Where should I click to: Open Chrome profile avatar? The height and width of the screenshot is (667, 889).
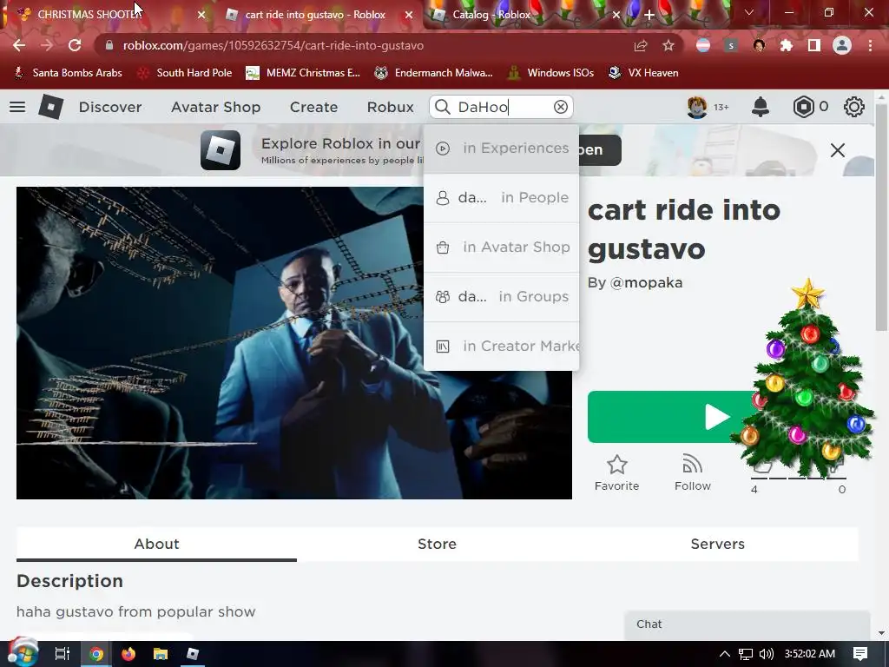pos(842,45)
